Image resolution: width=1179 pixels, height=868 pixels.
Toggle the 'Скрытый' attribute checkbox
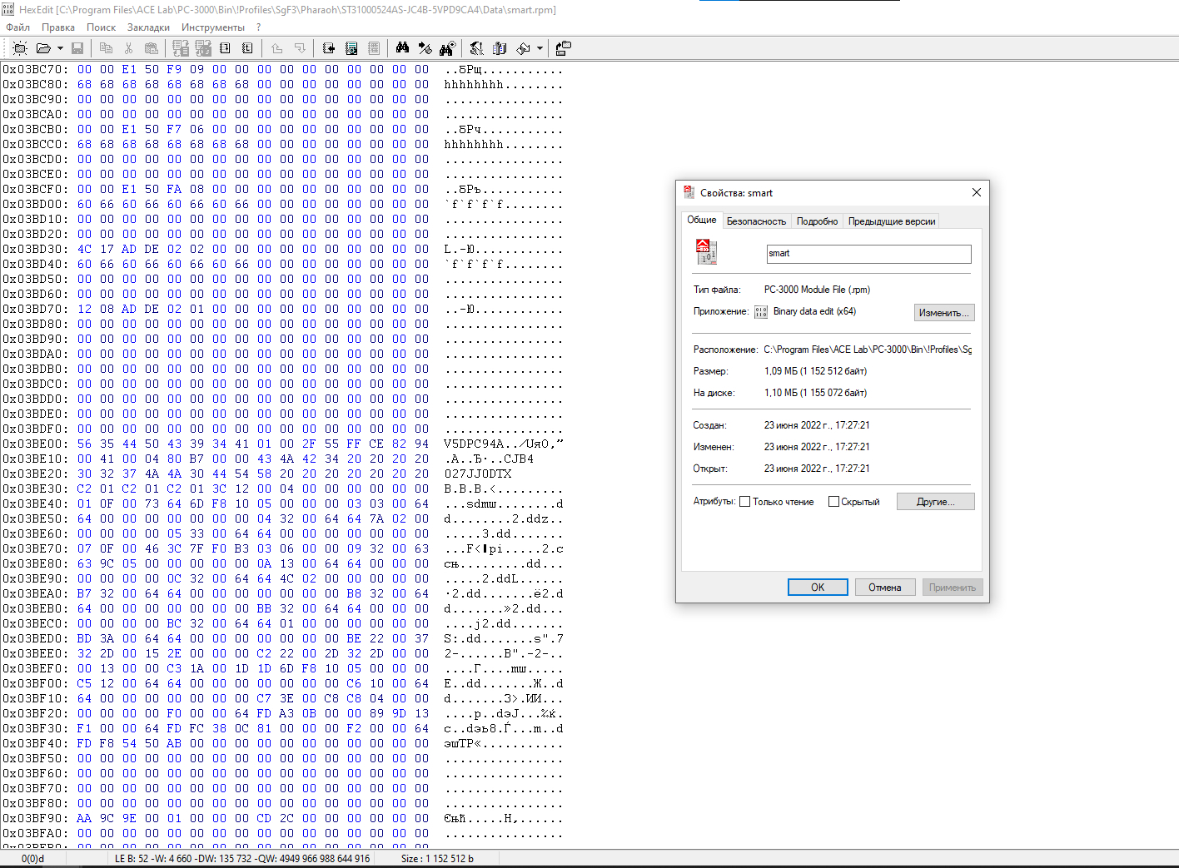833,502
